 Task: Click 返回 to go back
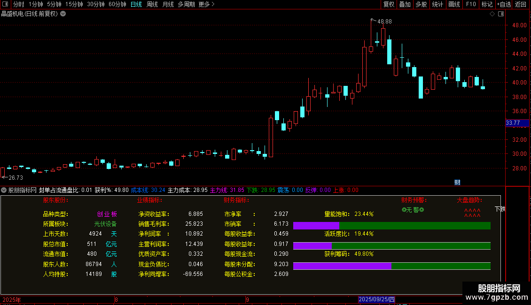click(x=521, y=4)
